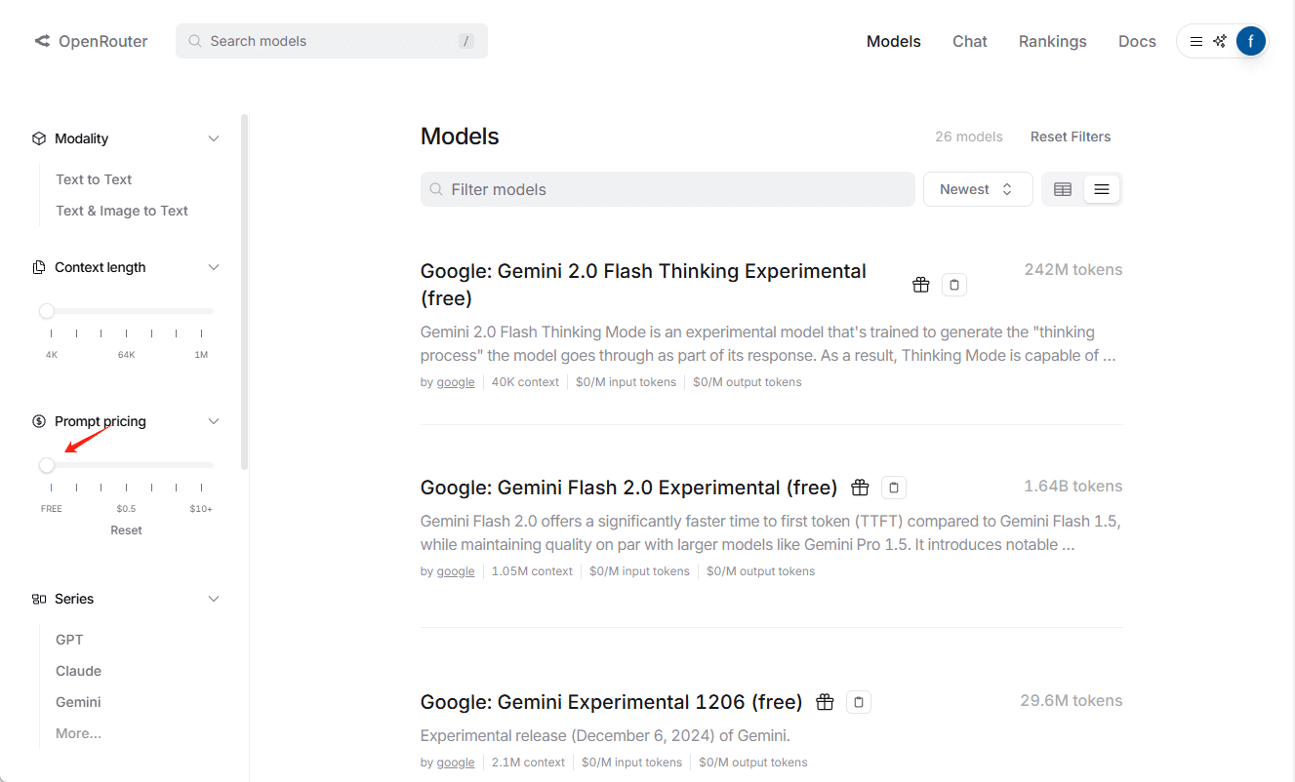
Task: Click the 'Models' page heading
Action: point(460,137)
